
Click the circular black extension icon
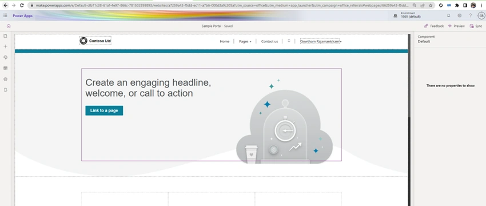tap(441, 5)
